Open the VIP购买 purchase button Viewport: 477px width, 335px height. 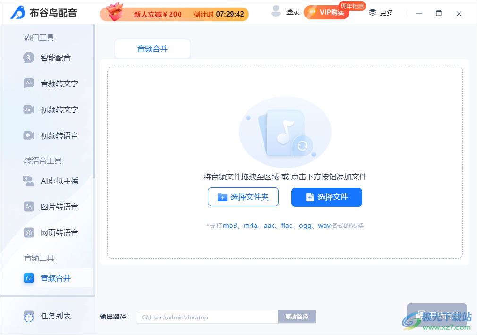click(327, 12)
